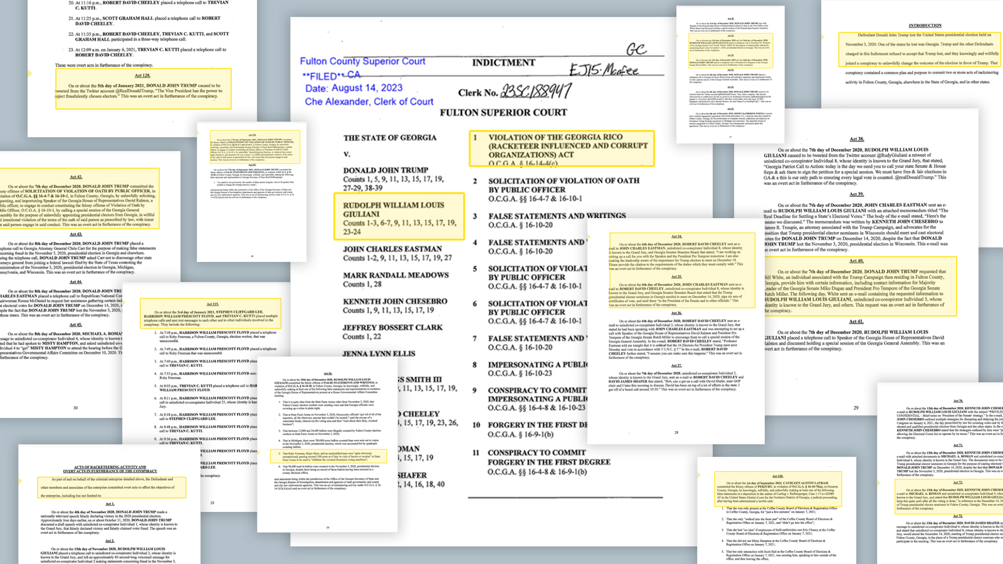Click the INDICTMENT heading

tap(503, 63)
